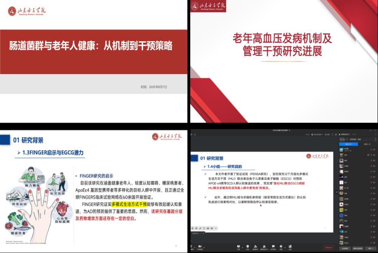Image resolution: width=378 pixels, height=253 pixels.
Task: Click the yellow highlighted text '多模式生活方式干预'
Action: coord(129,204)
